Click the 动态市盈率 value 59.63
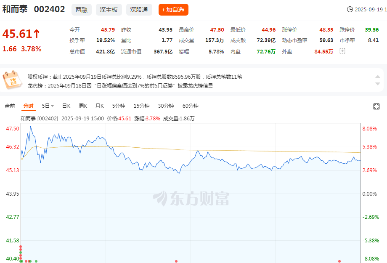Image resolution: width=387 pixels, height=263 pixels. [x=326, y=40]
